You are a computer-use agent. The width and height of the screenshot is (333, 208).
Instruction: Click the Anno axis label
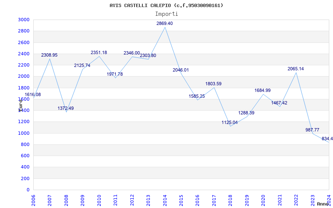[x=324, y=204]
